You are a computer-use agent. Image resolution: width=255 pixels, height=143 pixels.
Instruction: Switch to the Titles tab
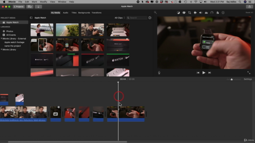[74, 13]
